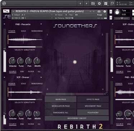Toggle SOLO on SCP - Evolu layer

130,31
